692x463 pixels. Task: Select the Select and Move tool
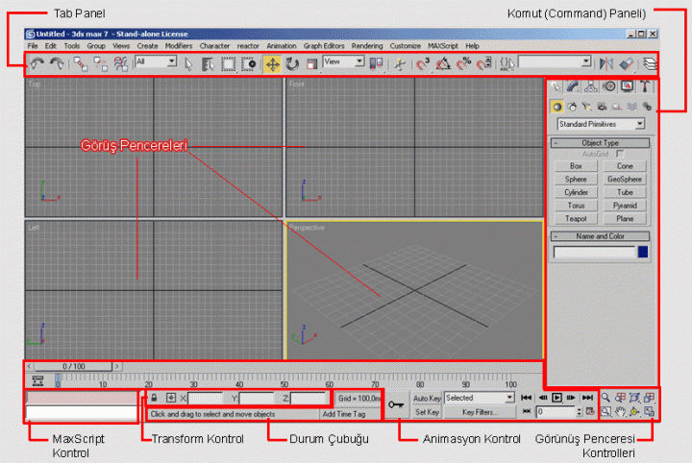pos(272,63)
